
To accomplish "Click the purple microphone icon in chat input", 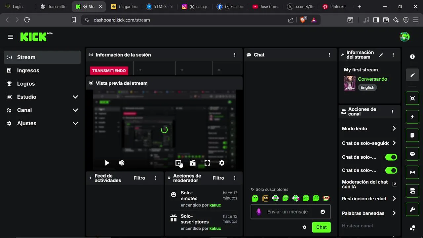I will [259, 212].
